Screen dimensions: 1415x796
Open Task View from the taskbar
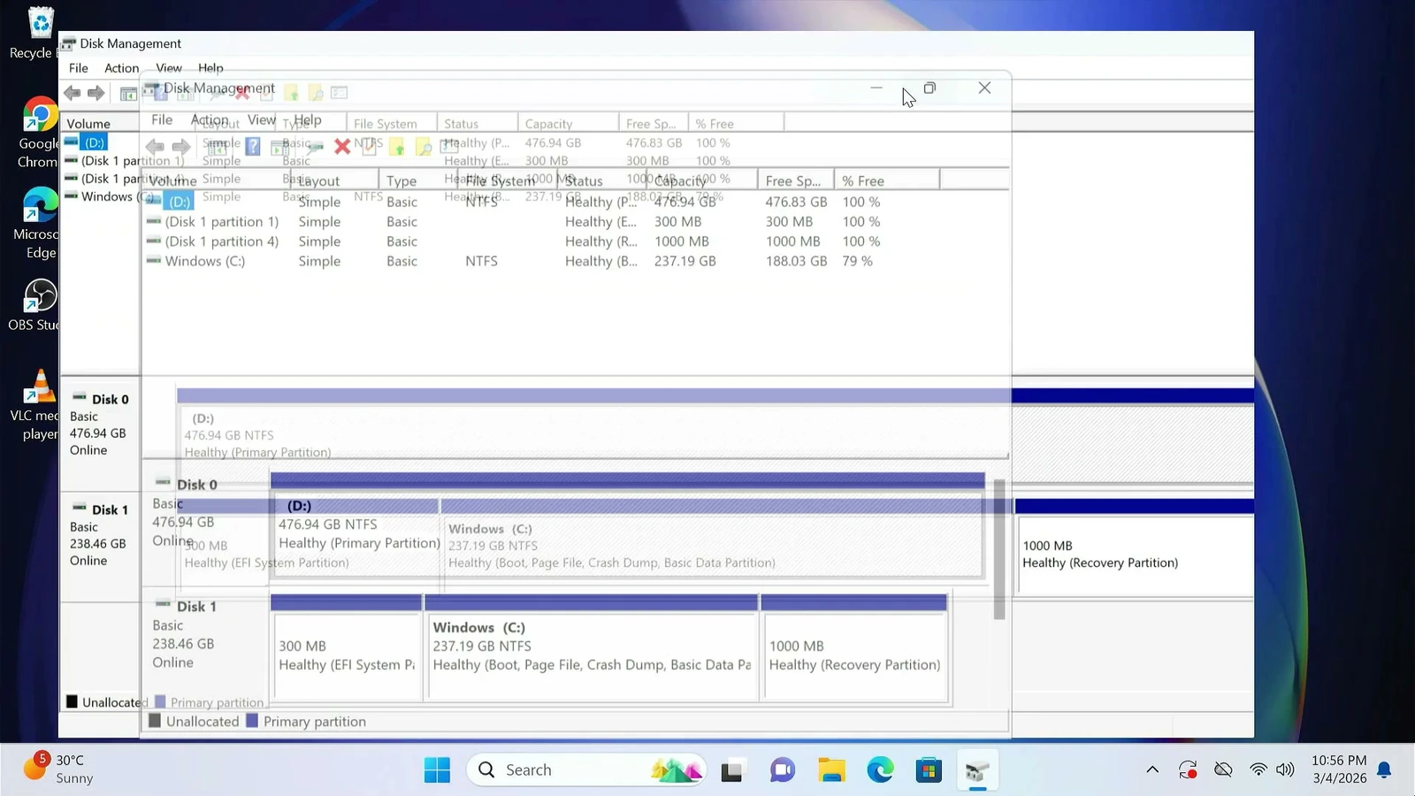tap(731, 770)
